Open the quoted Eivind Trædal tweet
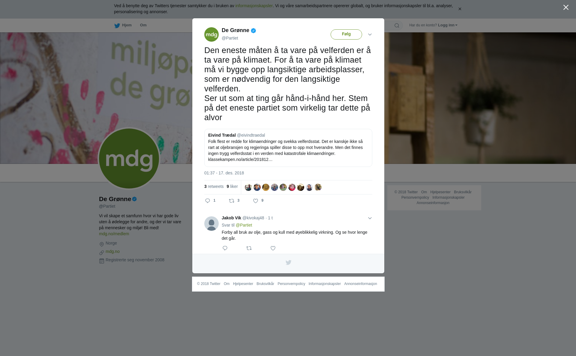Viewport: 576px width, 356px height. (x=288, y=148)
